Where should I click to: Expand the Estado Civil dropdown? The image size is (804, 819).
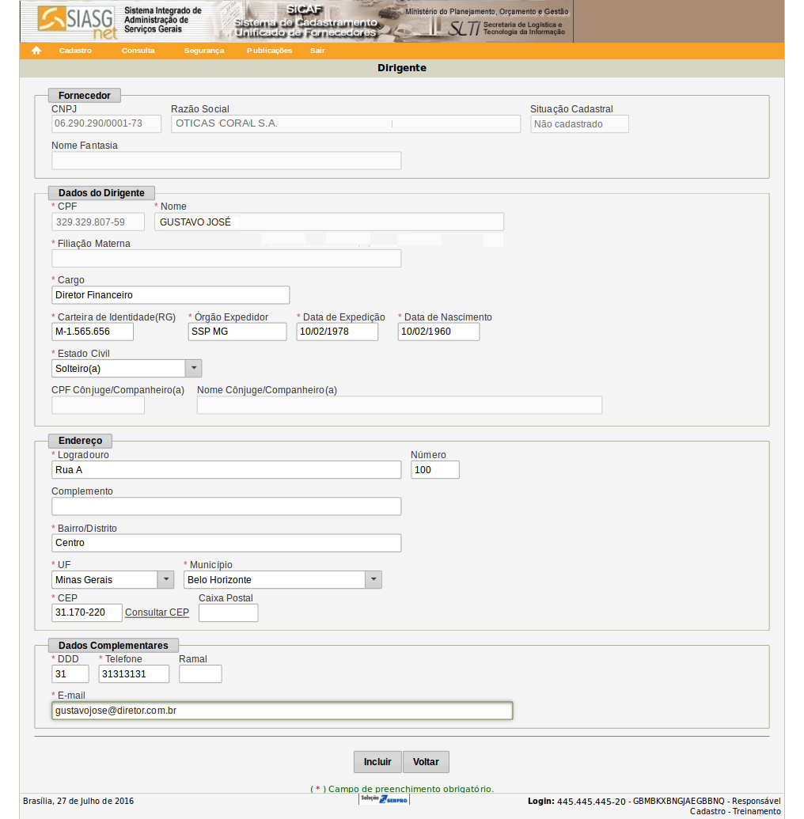click(194, 368)
